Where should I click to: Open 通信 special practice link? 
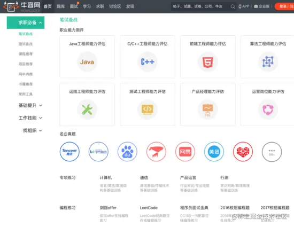coord(144,177)
